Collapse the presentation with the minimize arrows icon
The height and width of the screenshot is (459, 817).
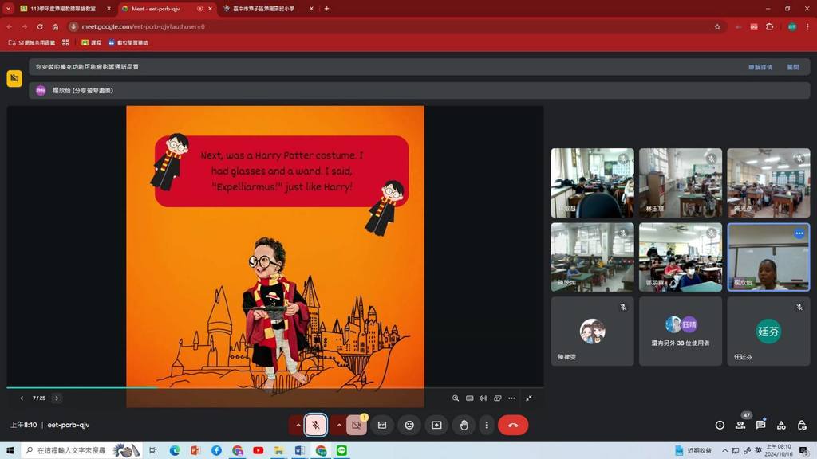pyautogui.click(x=529, y=398)
